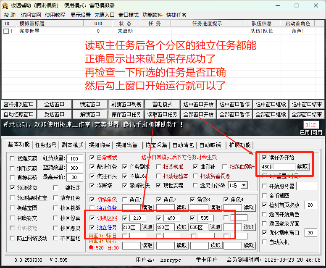Click the 保存窗口任务 button

pos(126,114)
